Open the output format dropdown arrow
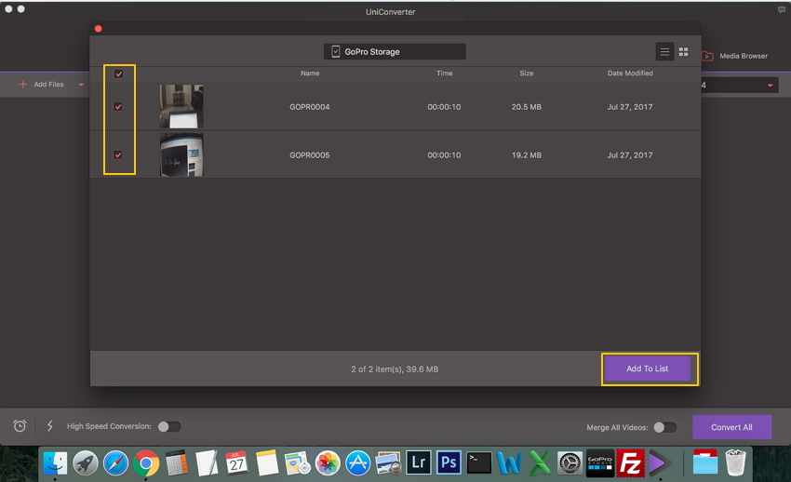Viewport: 791px width, 482px height. (x=770, y=86)
